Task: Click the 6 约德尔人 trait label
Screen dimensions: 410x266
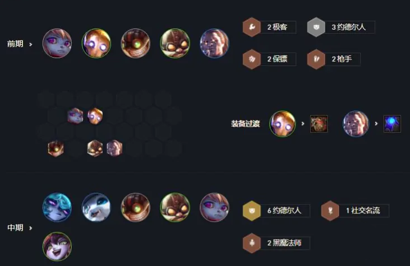Action: pos(284,211)
